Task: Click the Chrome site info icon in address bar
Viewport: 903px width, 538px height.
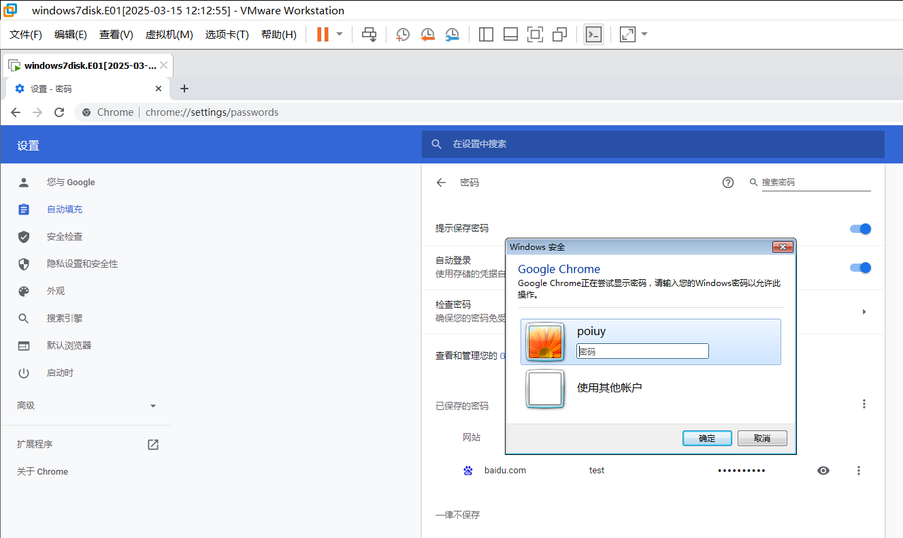Action: coord(86,112)
